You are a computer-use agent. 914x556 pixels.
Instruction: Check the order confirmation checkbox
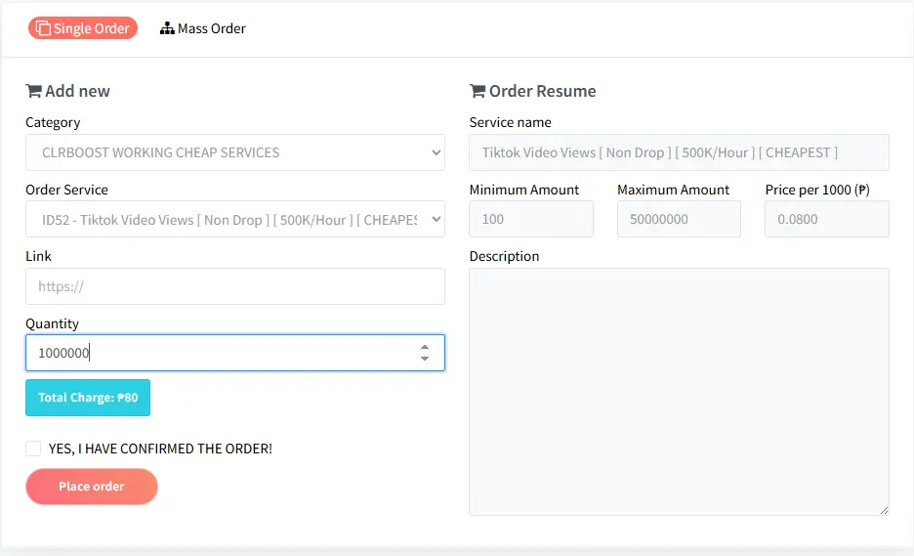(33, 449)
